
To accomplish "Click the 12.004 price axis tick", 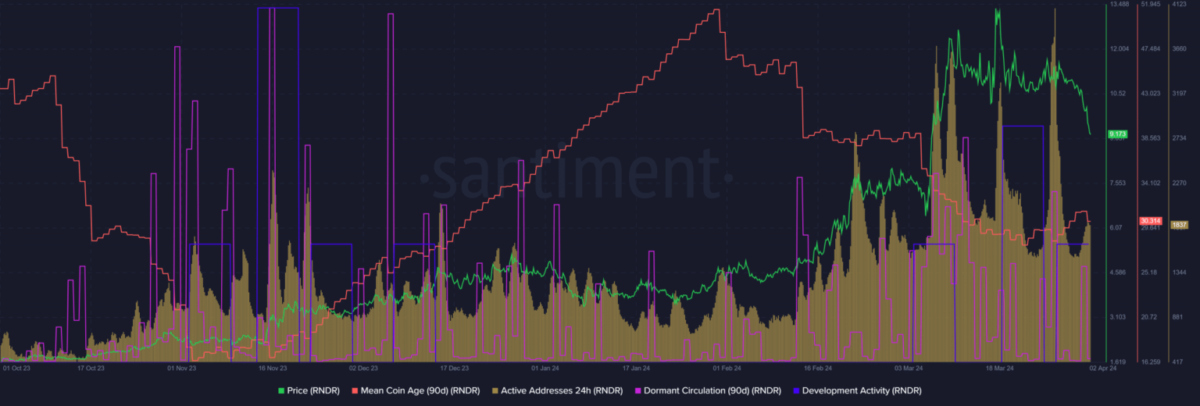I will (1120, 49).
